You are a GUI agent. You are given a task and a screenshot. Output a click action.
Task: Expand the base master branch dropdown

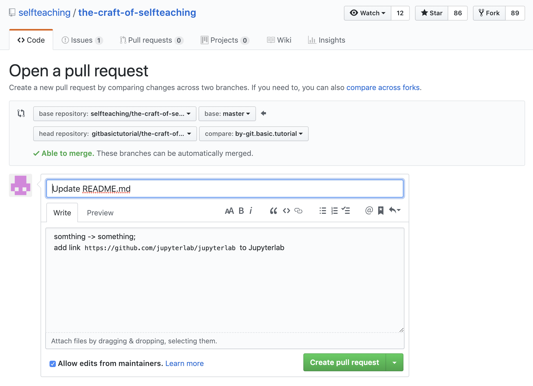[227, 114]
